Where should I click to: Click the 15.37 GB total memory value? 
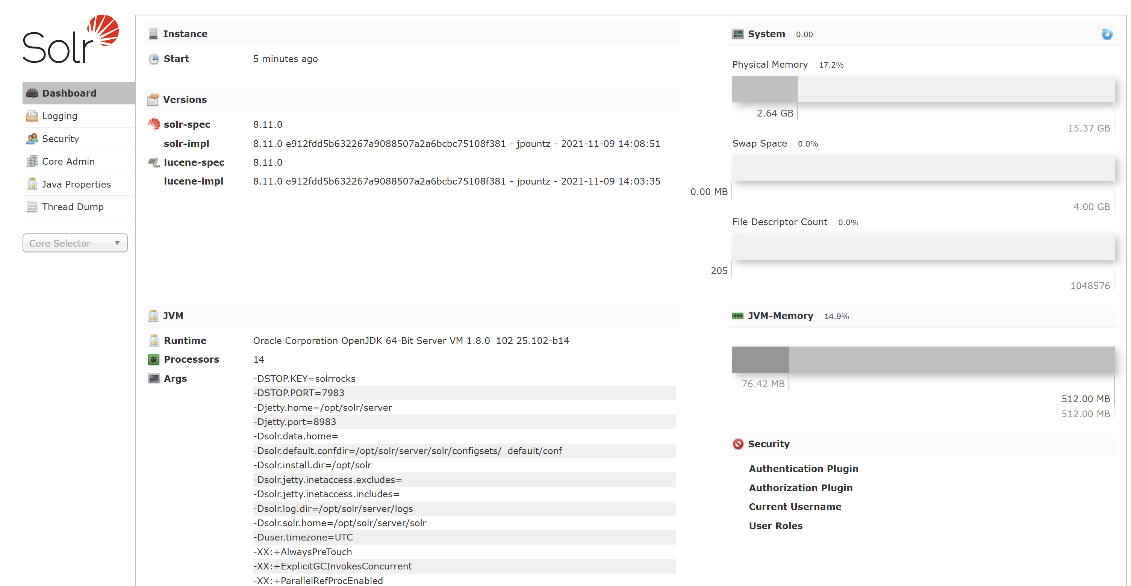click(x=1089, y=128)
